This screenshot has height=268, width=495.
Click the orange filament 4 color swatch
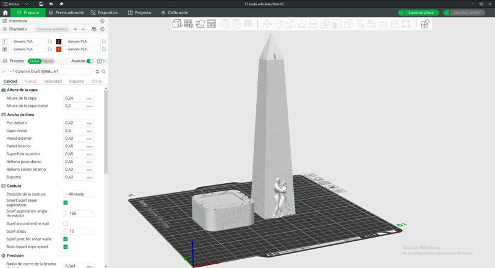point(58,50)
